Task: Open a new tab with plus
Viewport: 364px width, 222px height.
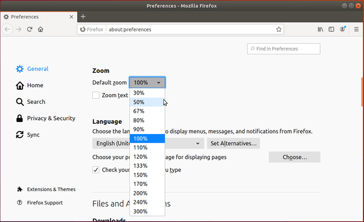Action: coord(83,16)
